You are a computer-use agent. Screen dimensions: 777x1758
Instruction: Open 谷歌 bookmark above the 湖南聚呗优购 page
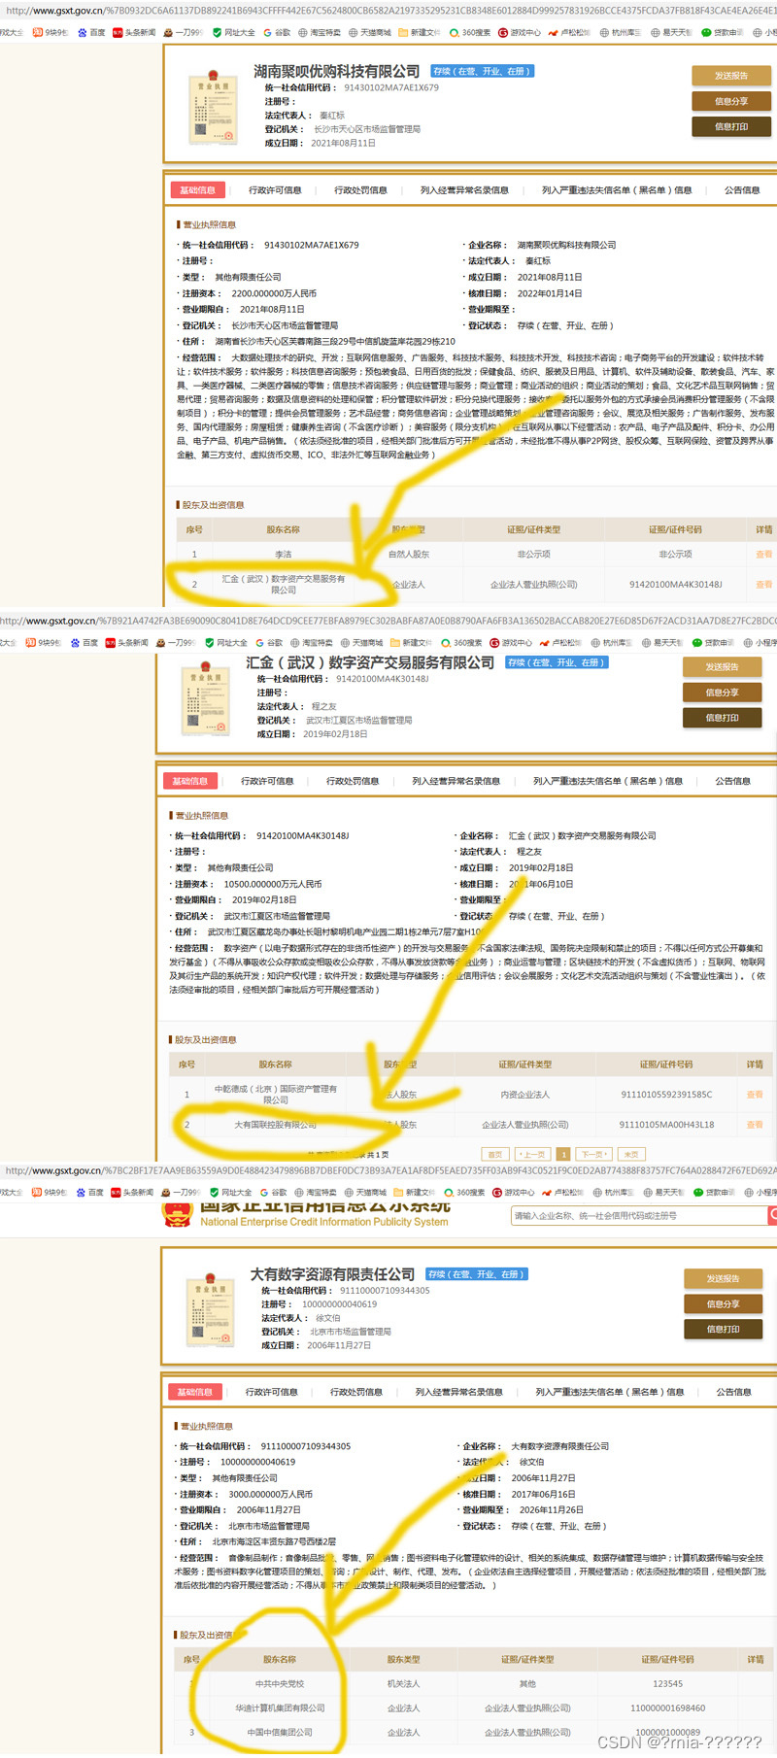[x=277, y=32]
